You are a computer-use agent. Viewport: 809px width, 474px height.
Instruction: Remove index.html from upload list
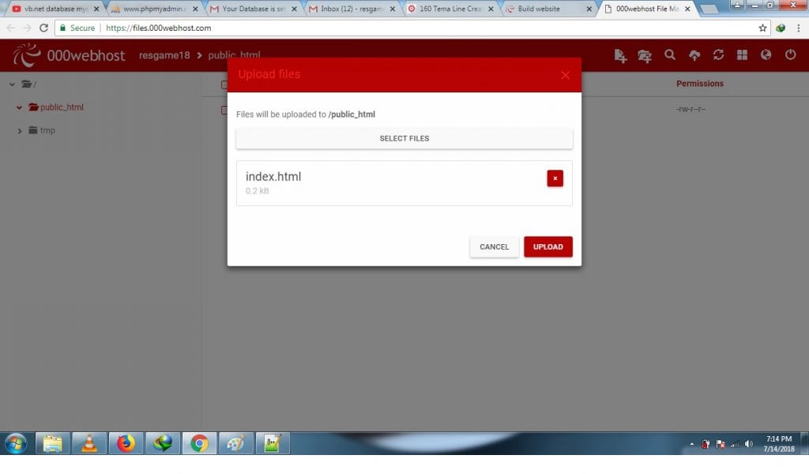coord(555,179)
